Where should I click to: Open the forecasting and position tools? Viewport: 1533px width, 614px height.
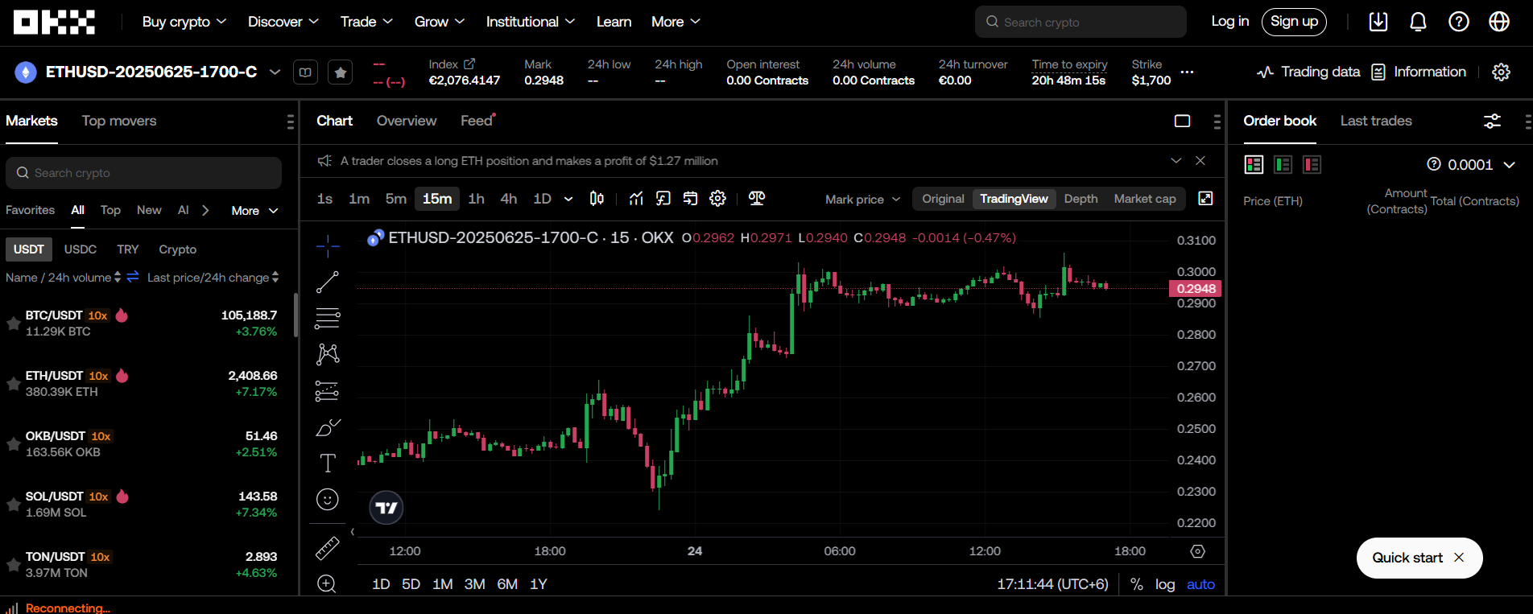328,391
